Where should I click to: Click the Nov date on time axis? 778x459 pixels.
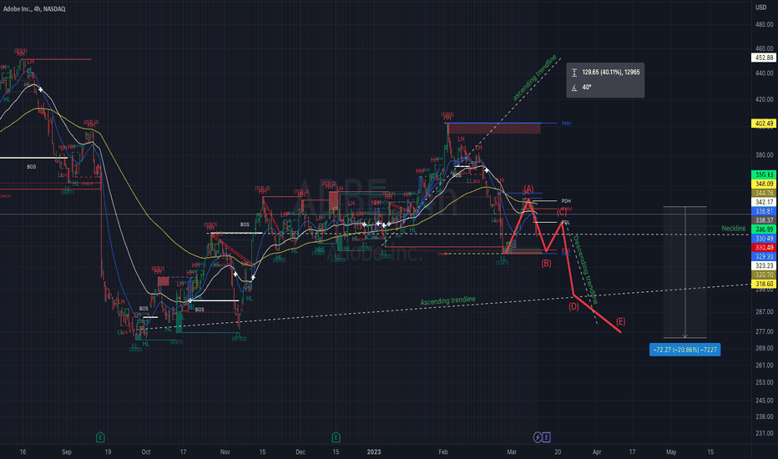(225, 452)
